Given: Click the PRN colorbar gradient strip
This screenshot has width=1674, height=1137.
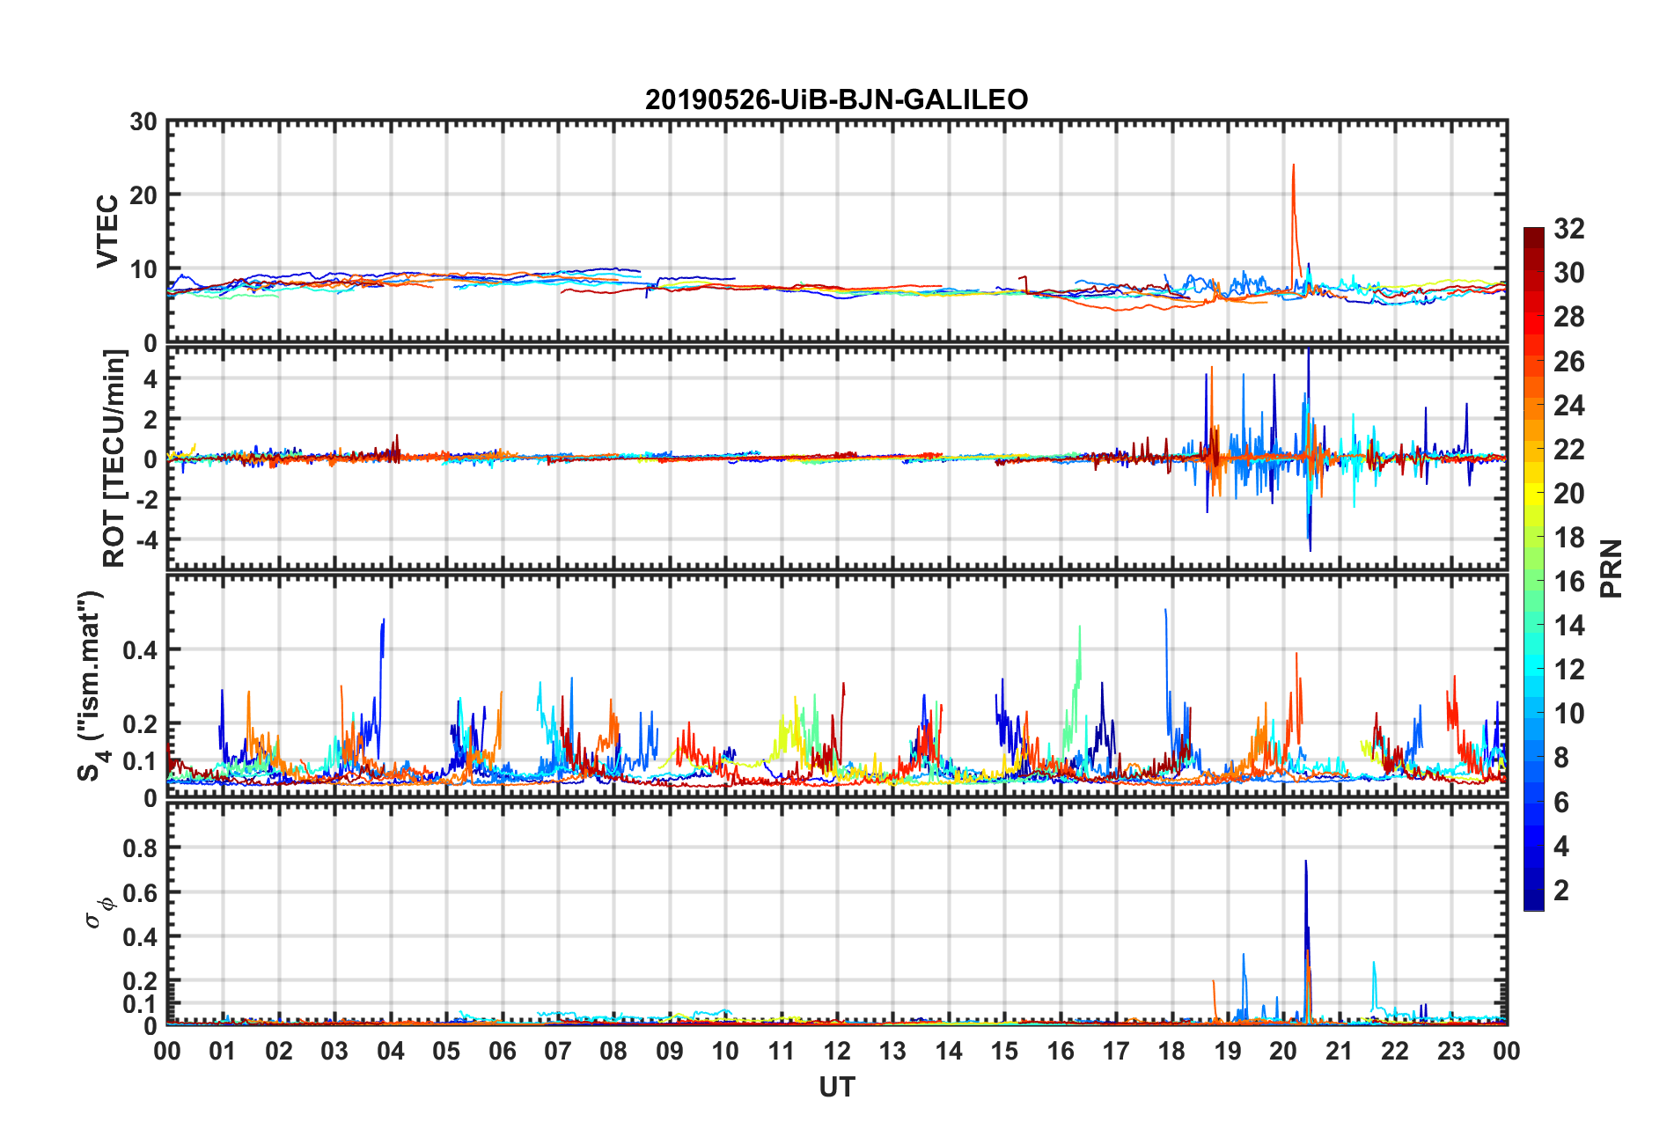Looking at the screenshot, I should click(1534, 568).
